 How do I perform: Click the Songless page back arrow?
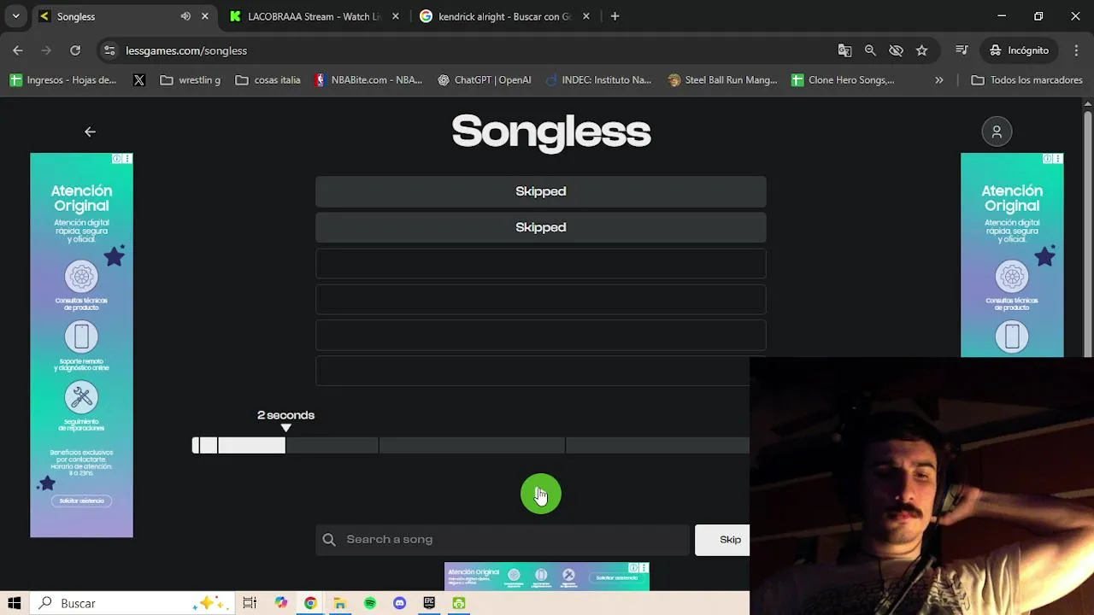coord(90,132)
